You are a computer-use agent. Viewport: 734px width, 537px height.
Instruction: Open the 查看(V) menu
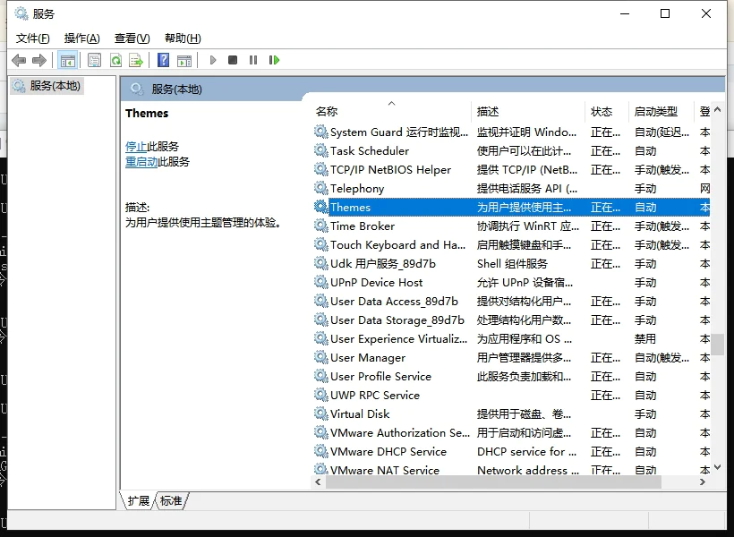click(132, 38)
